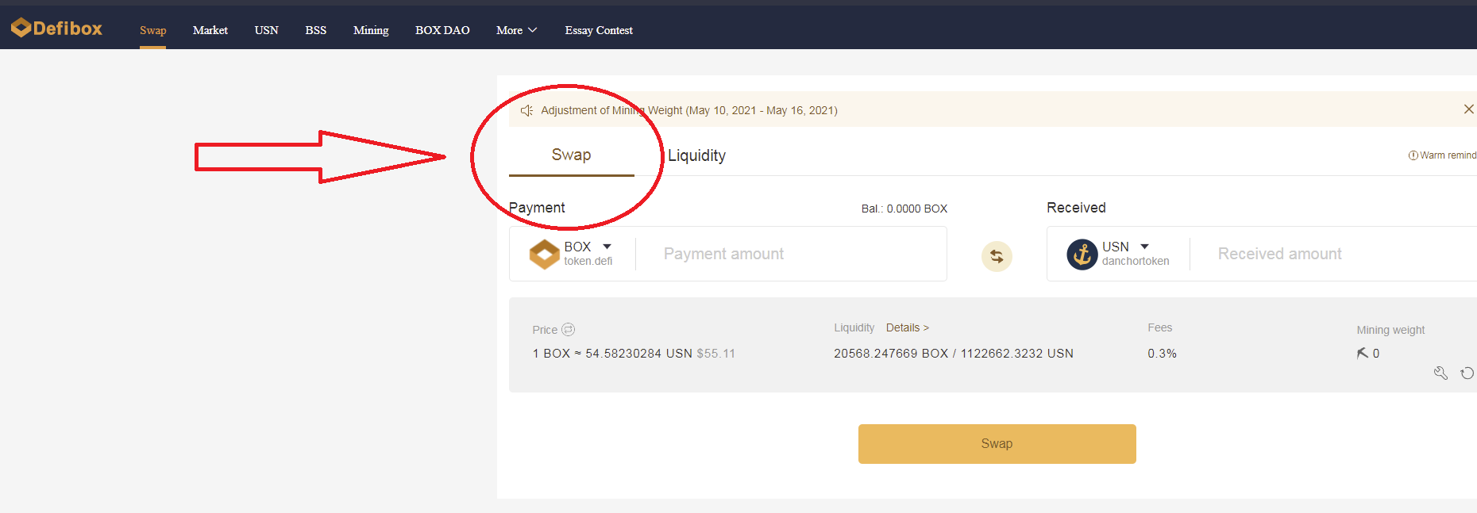This screenshot has width=1477, height=513.
Task: Expand the More dropdown menu
Action: point(516,30)
